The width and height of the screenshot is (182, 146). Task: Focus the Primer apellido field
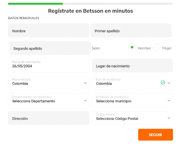coord(131,31)
